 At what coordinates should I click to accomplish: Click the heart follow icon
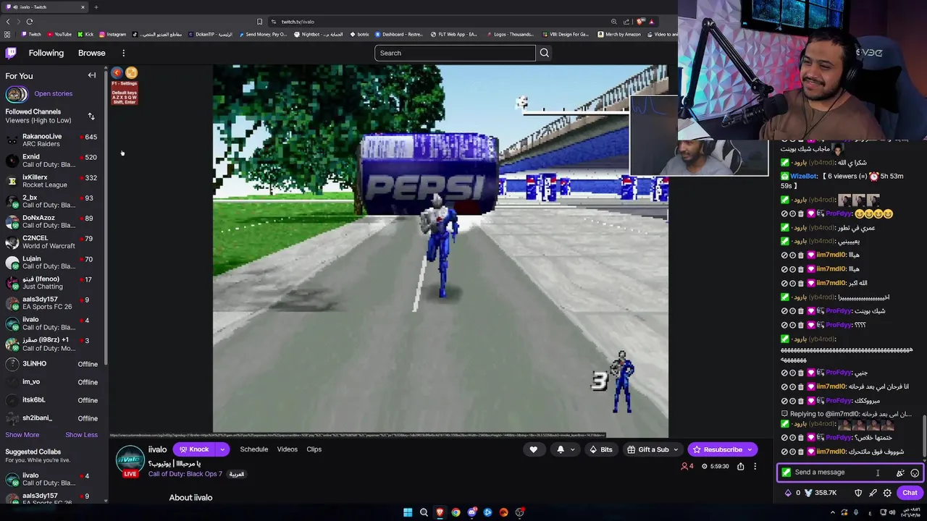(x=534, y=449)
